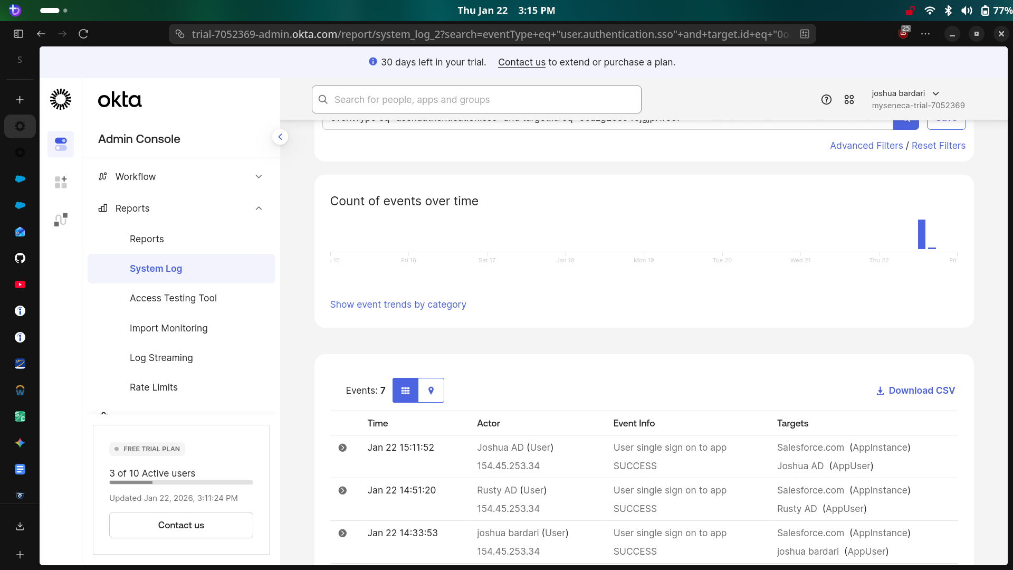
Task: Open the help menu via question mark icon
Action: (x=826, y=99)
